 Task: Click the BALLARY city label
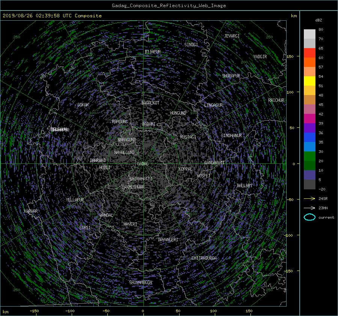[244, 186]
